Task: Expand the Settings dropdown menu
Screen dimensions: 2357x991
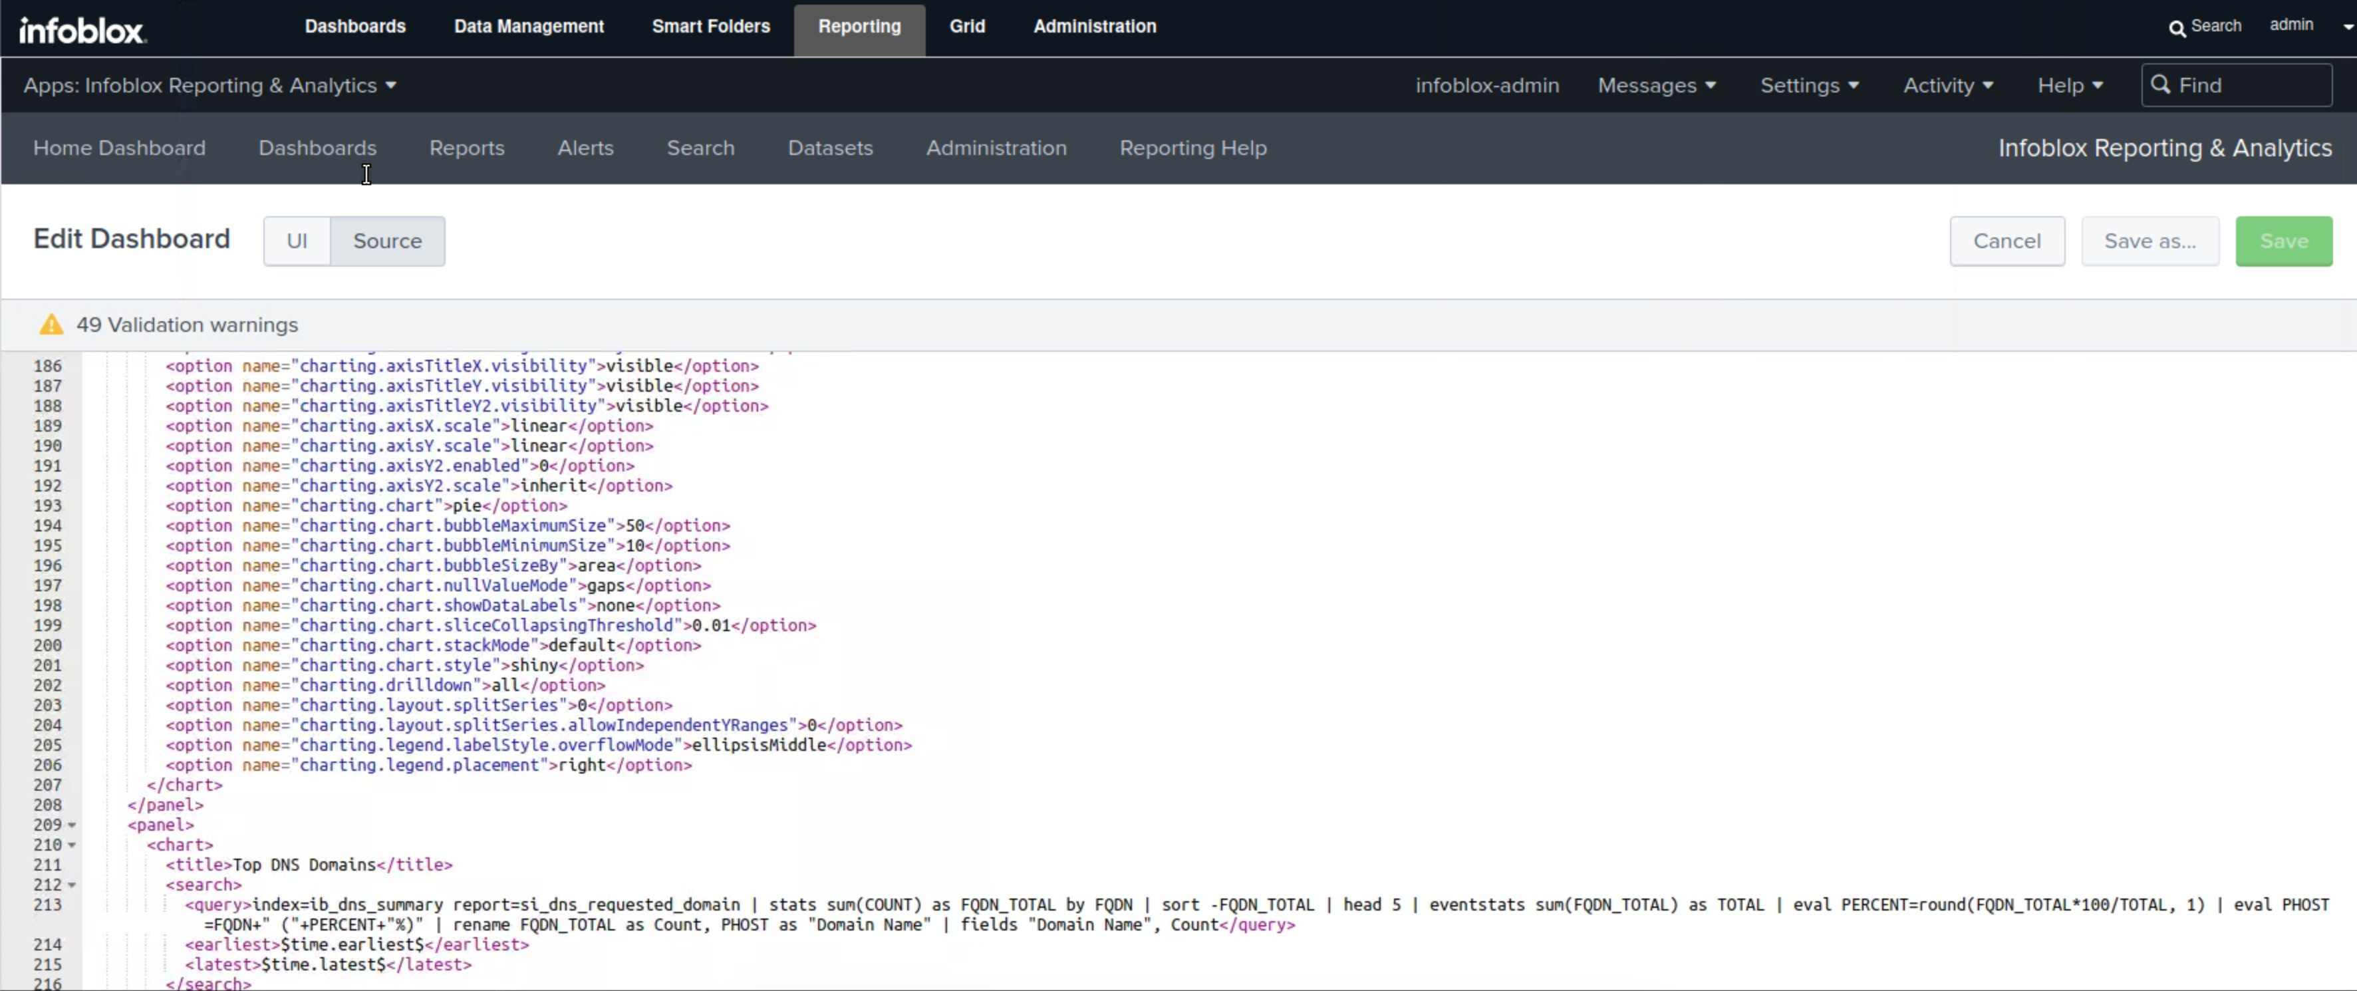Action: [1809, 85]
